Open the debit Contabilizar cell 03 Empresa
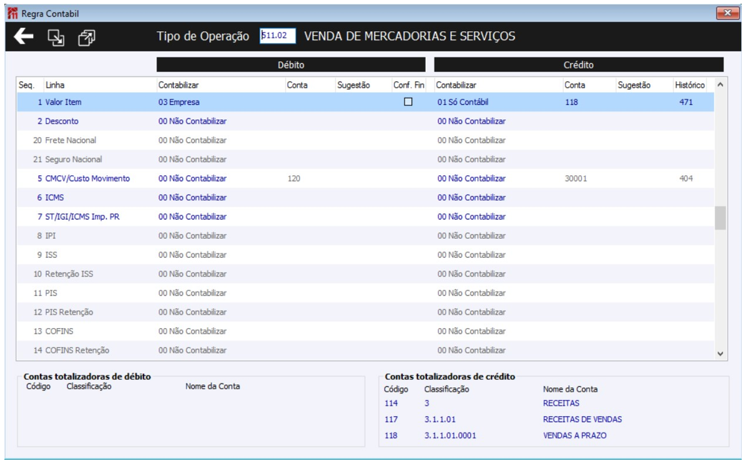The width and height of the screenshot is (743, 461). (x=179, y=102)
